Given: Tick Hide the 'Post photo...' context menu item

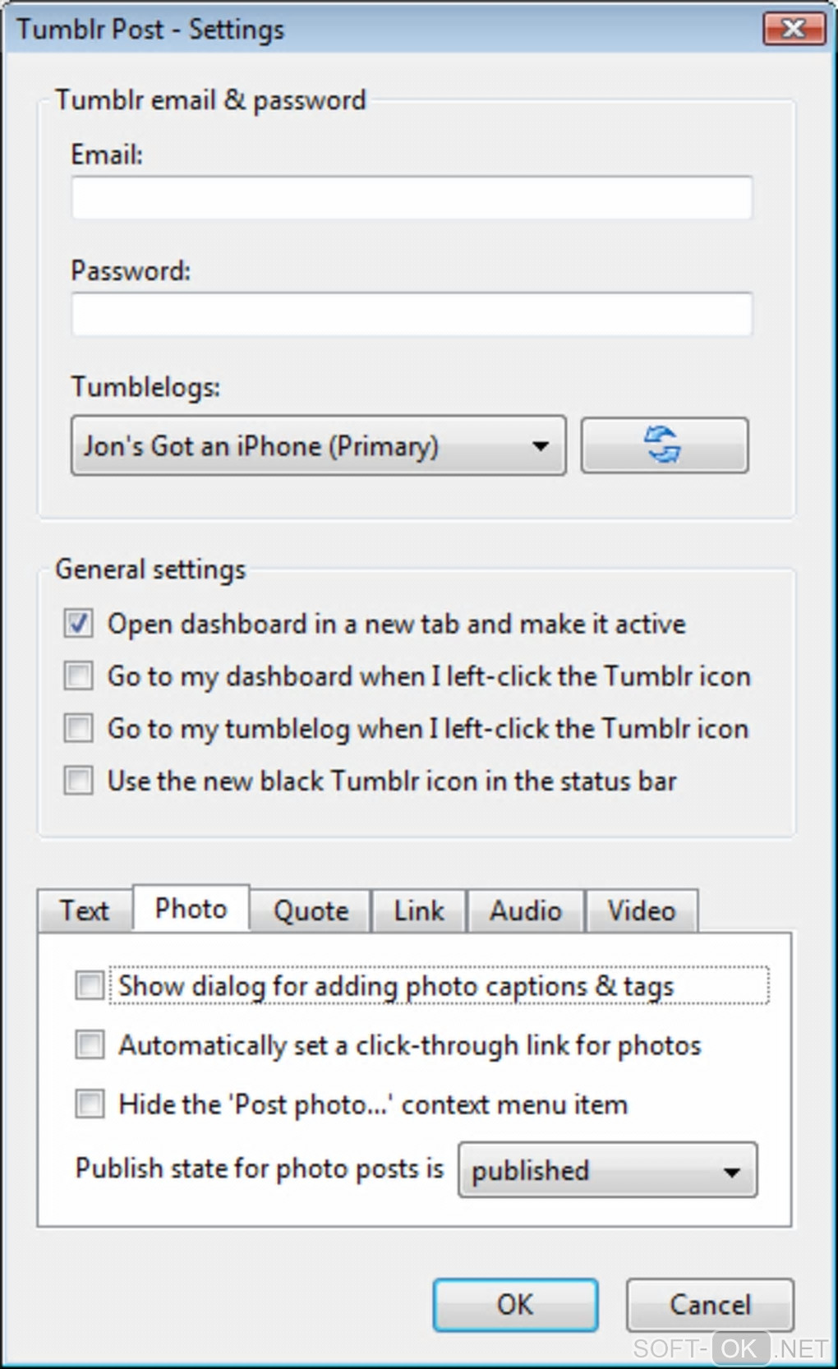Looking at the screenshot, I should tap(90, 1104).
